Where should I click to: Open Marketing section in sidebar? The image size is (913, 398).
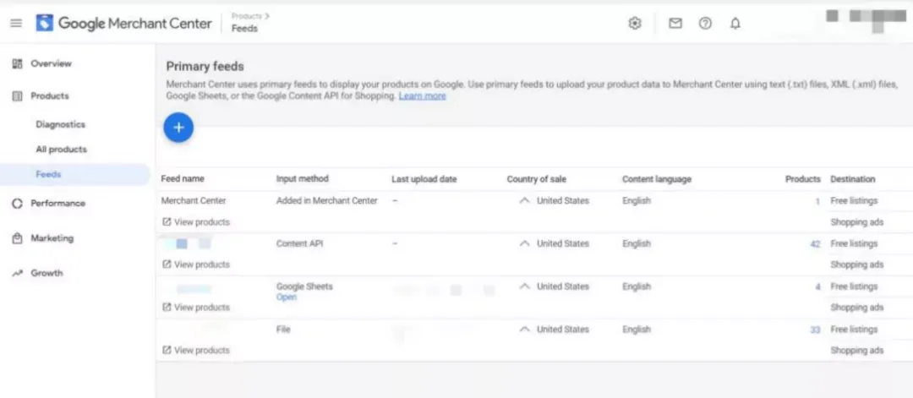tap(52, 238)
